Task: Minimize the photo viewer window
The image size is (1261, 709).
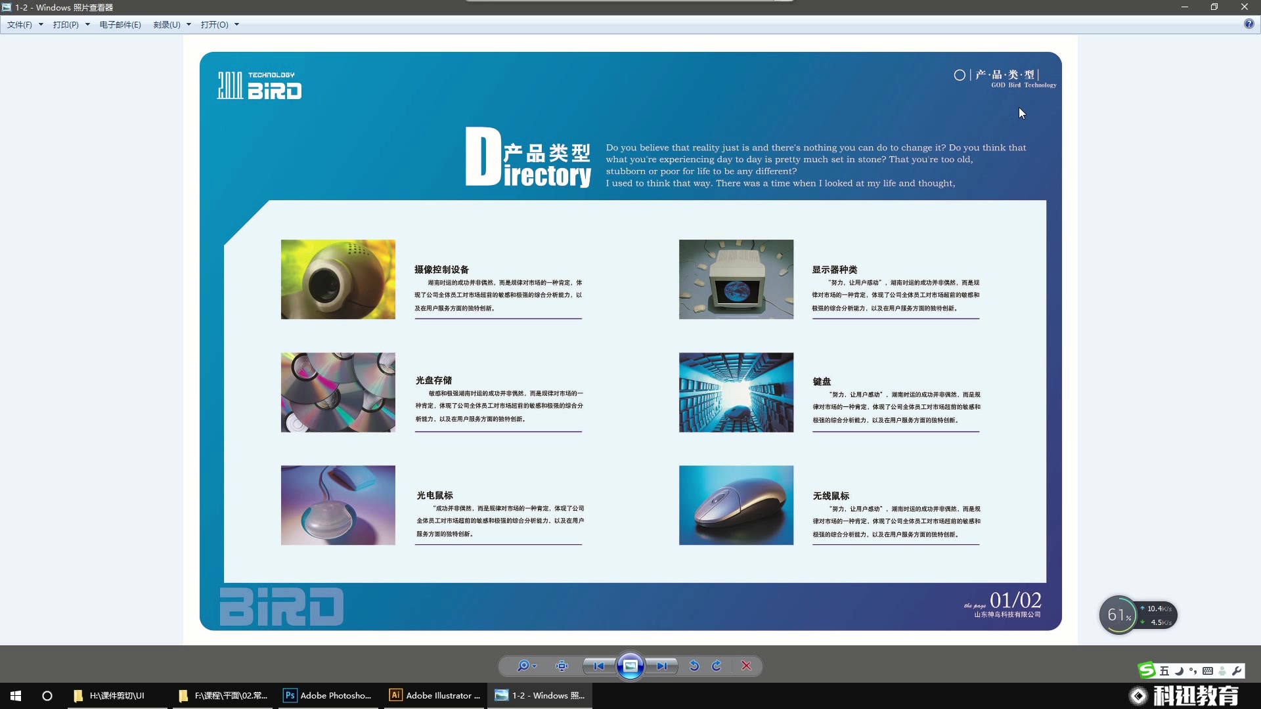Action: click(x=1185, y=7)
